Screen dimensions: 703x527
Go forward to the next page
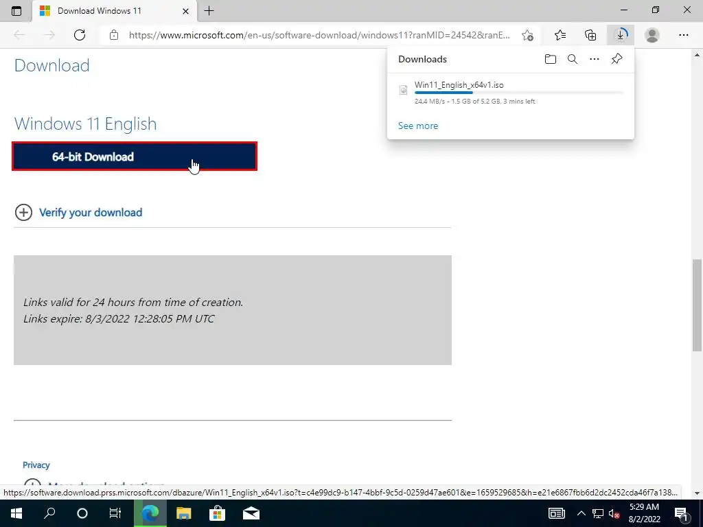(x=49, y=35)
